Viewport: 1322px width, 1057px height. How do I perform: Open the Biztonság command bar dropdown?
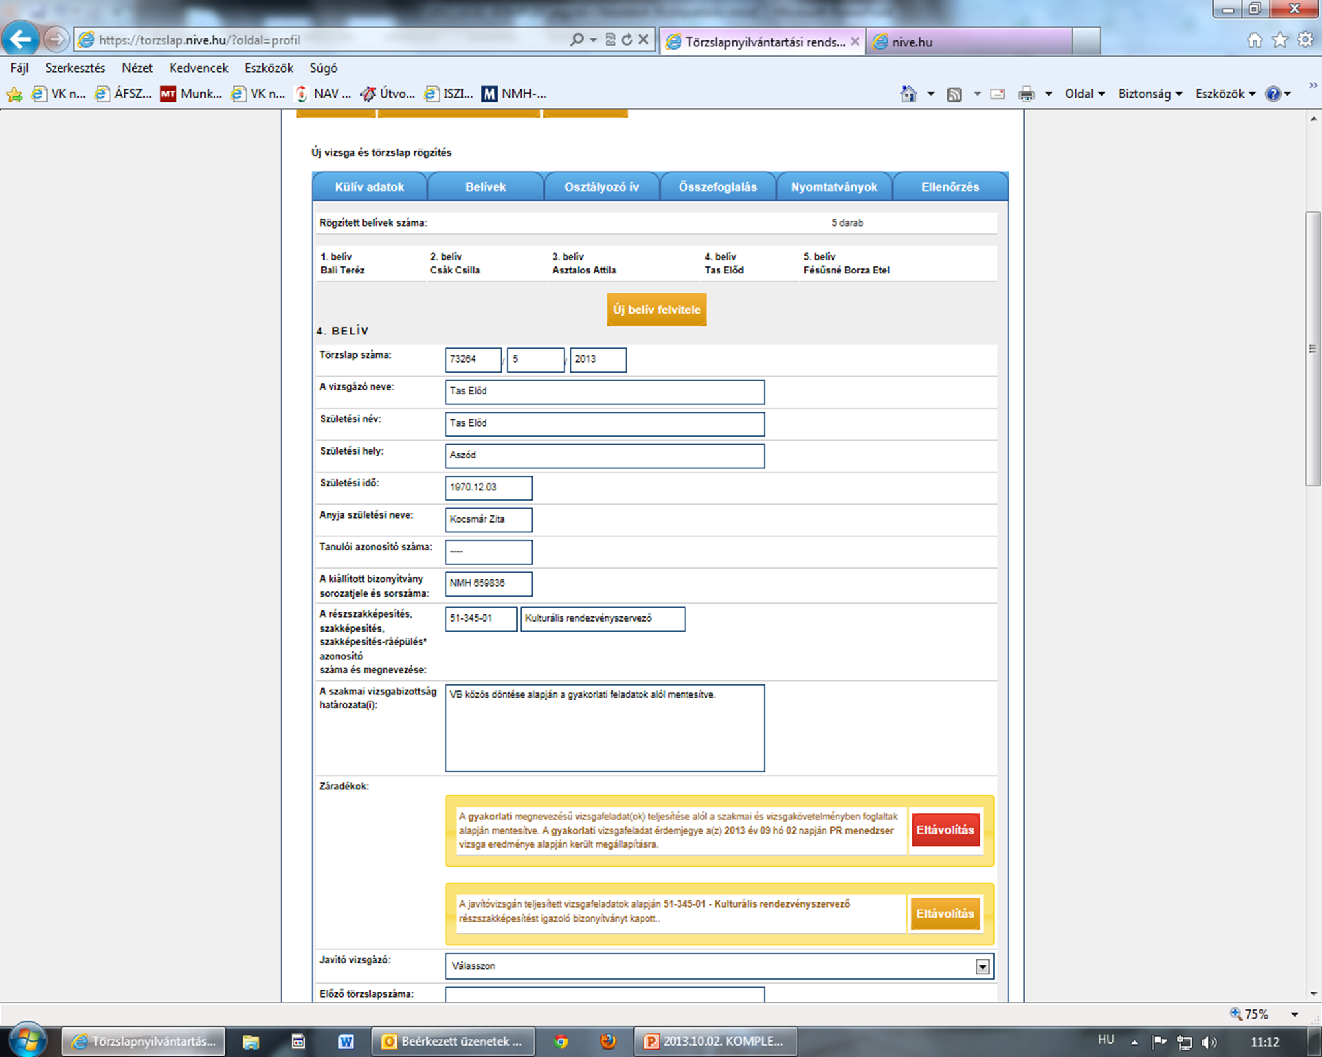(x=1149, y=94)
